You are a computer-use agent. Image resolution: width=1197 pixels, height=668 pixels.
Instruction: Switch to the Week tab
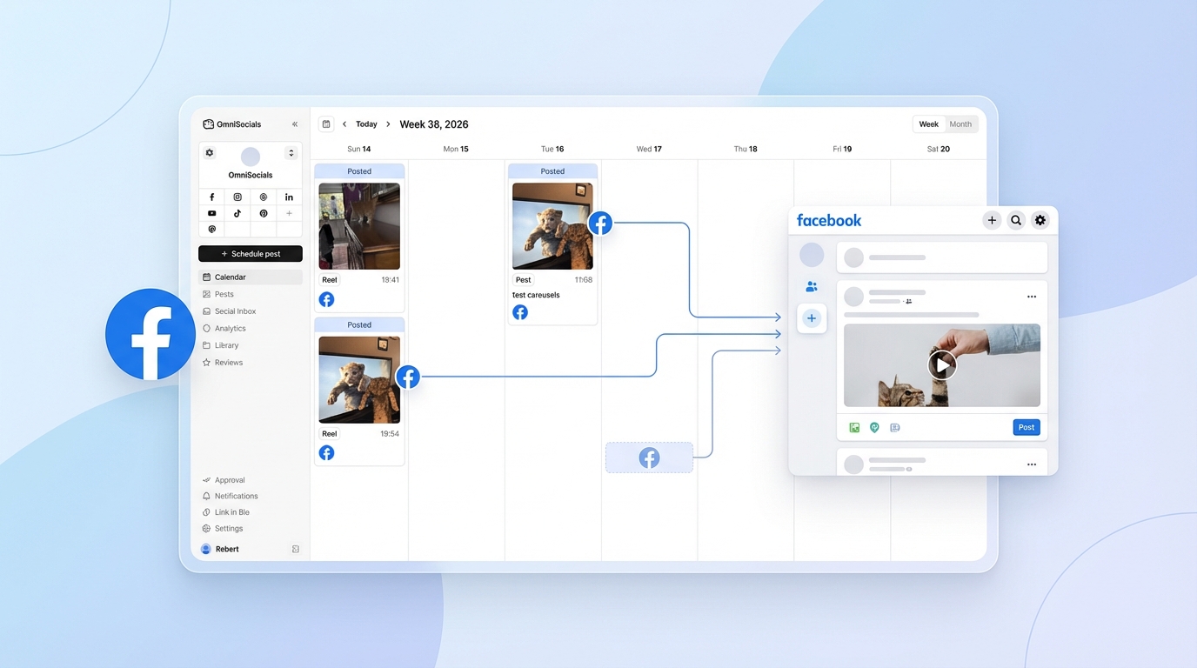[x=928, y=124]
